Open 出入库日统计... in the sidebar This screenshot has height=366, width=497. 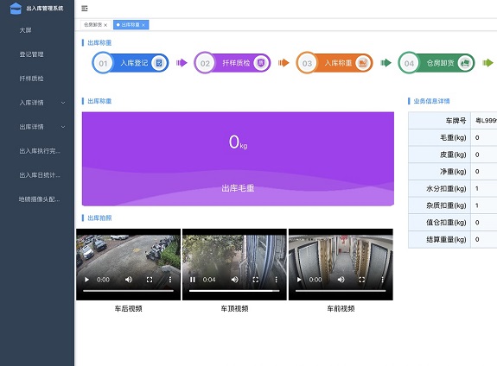[40, 175]
